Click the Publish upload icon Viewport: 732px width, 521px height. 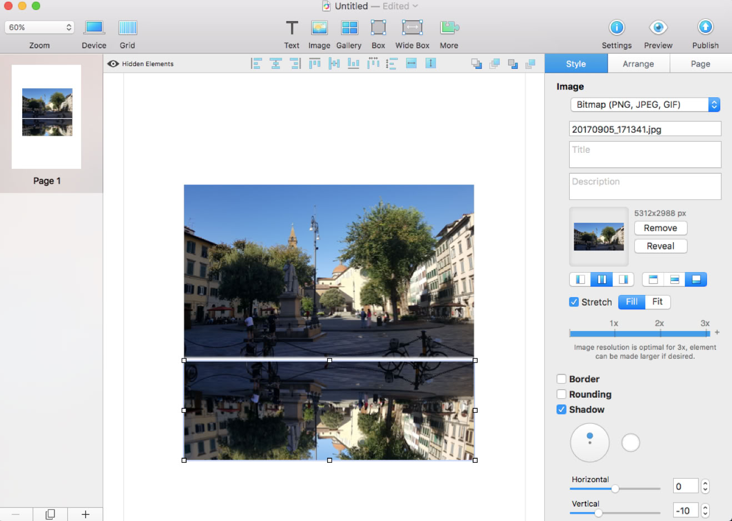pyautogui.click(x=705, y=27)
